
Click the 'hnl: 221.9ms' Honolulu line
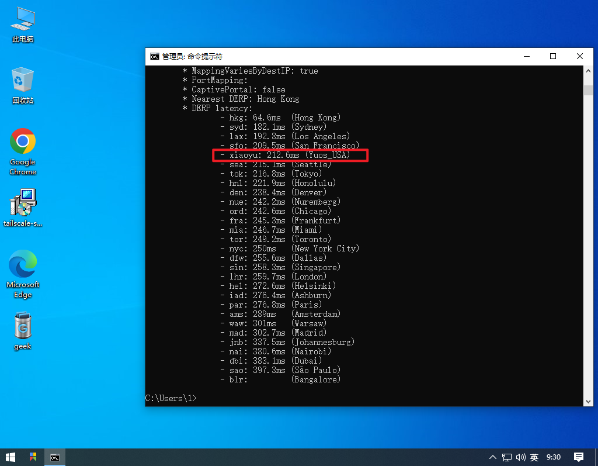[x=278, y=183]
